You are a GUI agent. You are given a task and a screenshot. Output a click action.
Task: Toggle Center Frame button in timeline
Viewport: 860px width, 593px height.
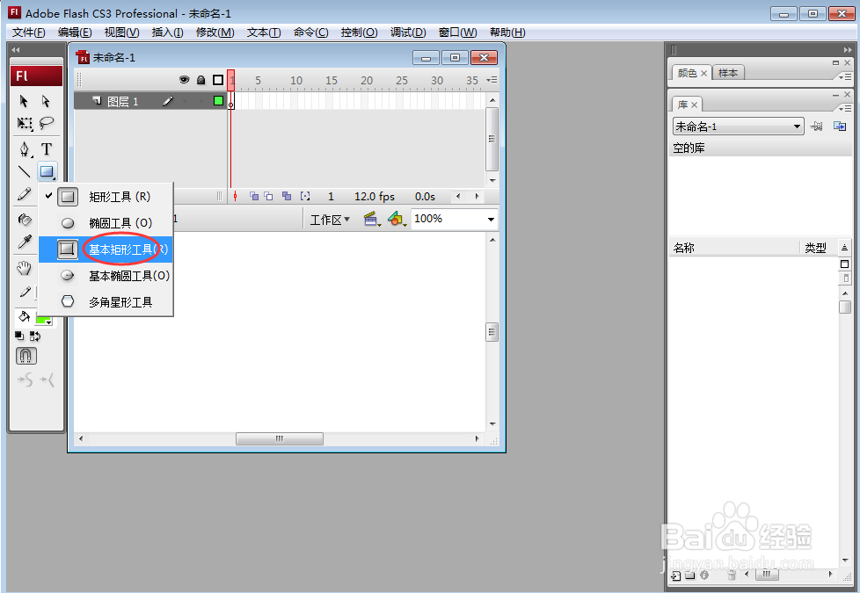tap(236, 196)
